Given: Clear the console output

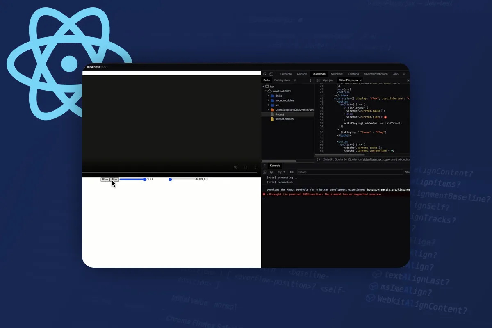Looking at the screenshot, I should tap(271, 172).
